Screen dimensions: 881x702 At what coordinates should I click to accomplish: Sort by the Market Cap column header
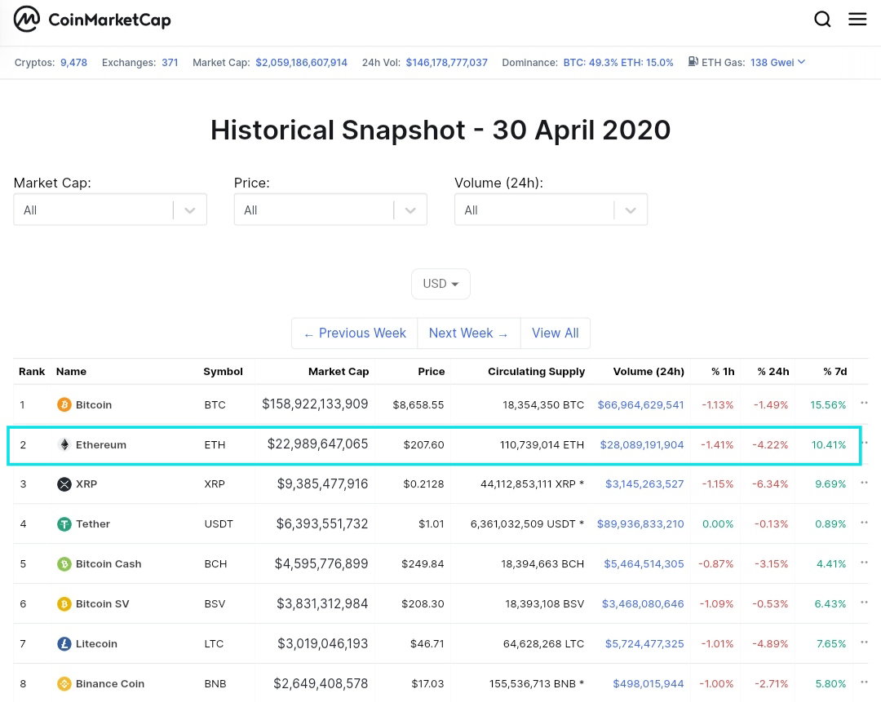click(339, 371)
